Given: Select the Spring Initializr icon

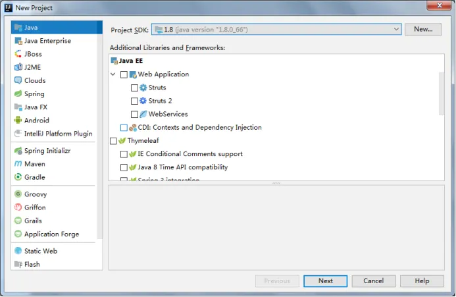Looking at the screenshot, I should [x=18, y=151].
